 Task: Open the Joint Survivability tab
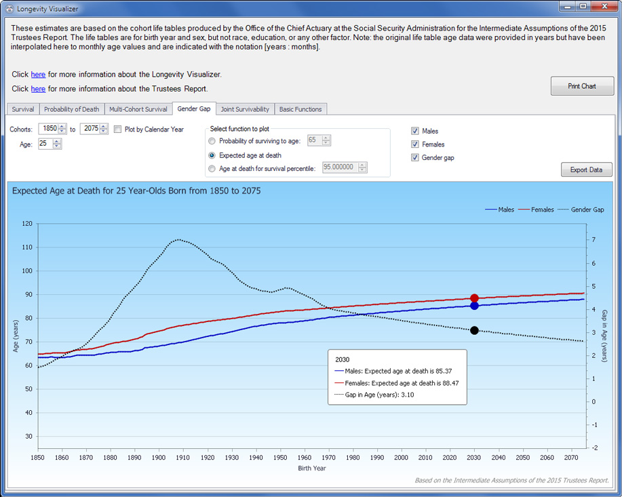coord(245,109)
